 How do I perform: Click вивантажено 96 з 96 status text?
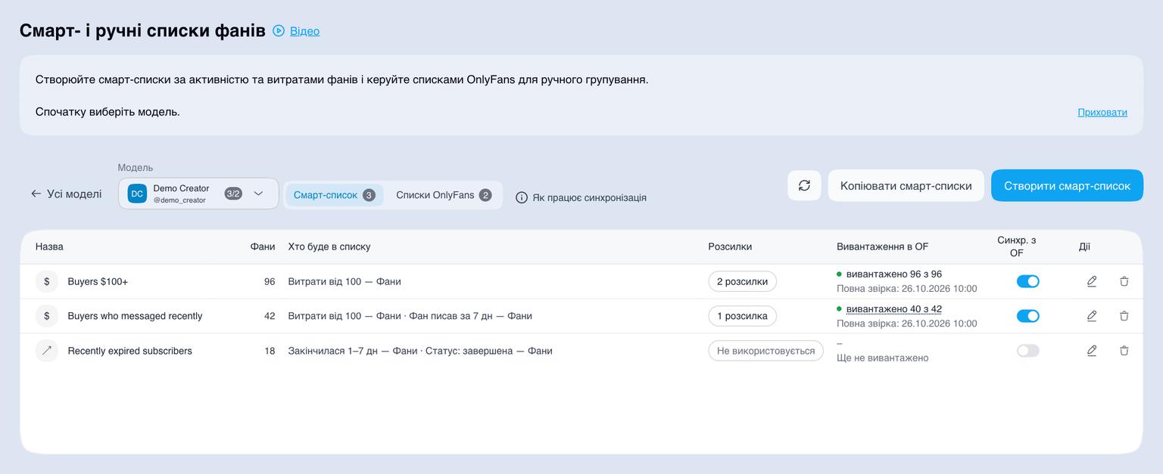[x=893, y=274]
